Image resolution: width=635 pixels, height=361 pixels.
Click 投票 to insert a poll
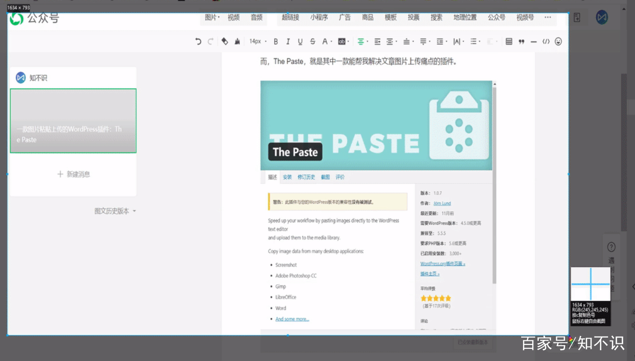tap(414, 18)
